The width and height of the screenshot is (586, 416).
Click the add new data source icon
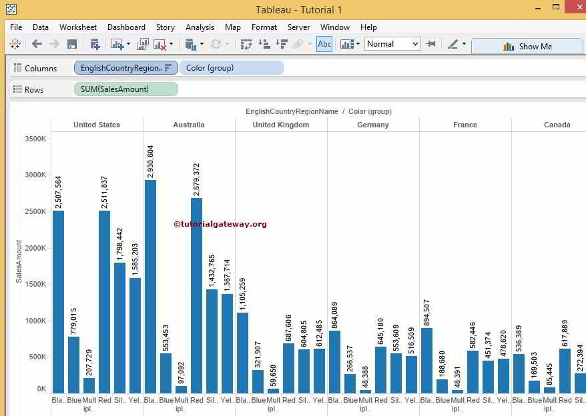click(95, 44)
